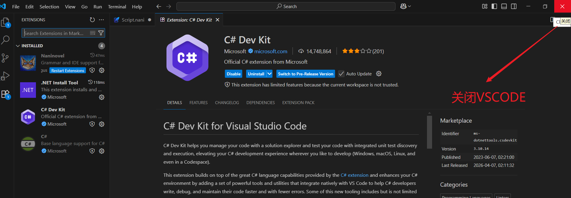Select the Naninovel extension entry

pyautogui.click(x=62, y=63)
